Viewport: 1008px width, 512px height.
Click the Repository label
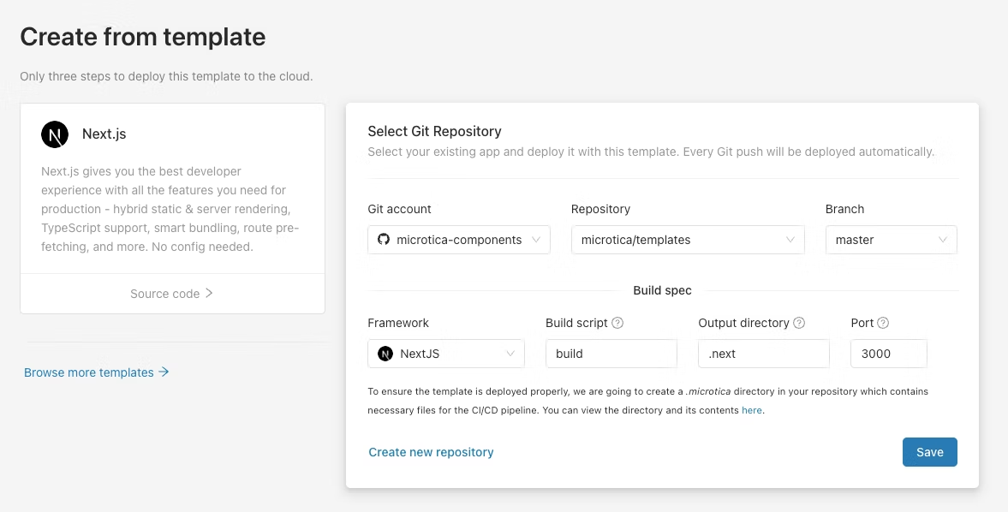pos(600,209)
